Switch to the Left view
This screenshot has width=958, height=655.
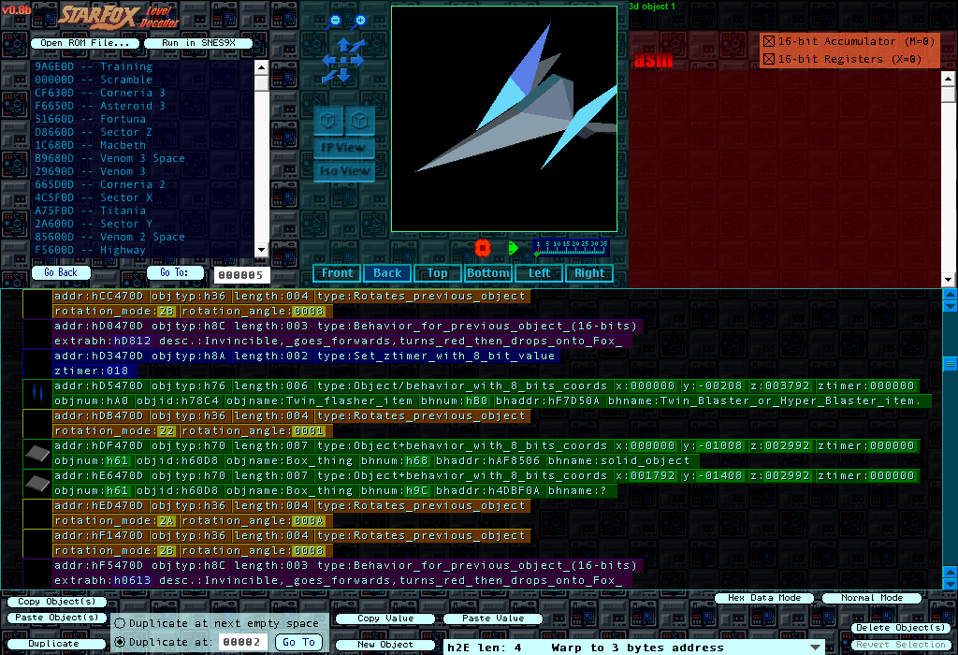(539, 273)
